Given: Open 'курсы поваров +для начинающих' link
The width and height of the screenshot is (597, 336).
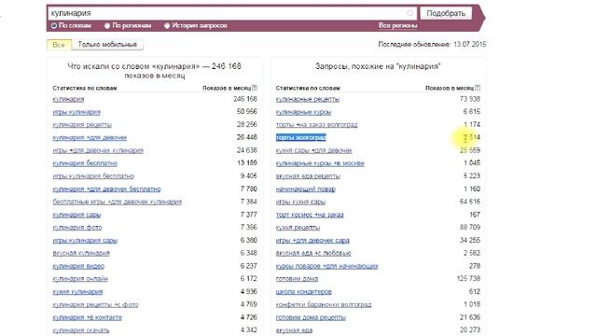Looking at the screenshot, I should click(x=327, y=266).
